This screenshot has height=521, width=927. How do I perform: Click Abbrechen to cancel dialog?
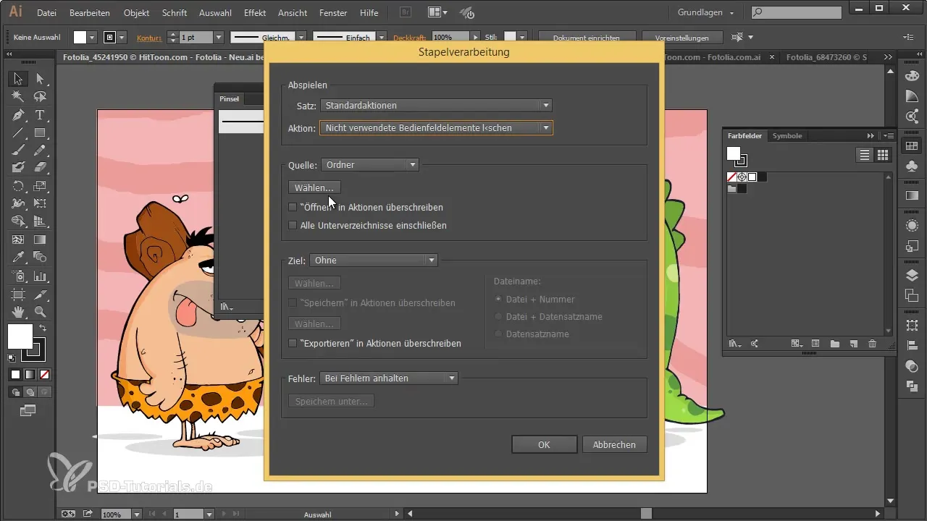tap(614, 444)
